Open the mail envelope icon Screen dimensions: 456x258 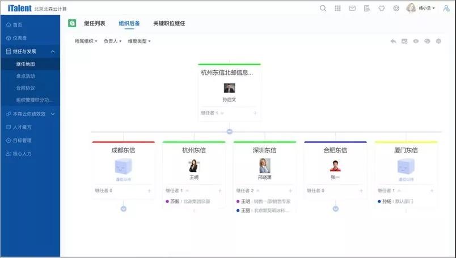point(352,9)
